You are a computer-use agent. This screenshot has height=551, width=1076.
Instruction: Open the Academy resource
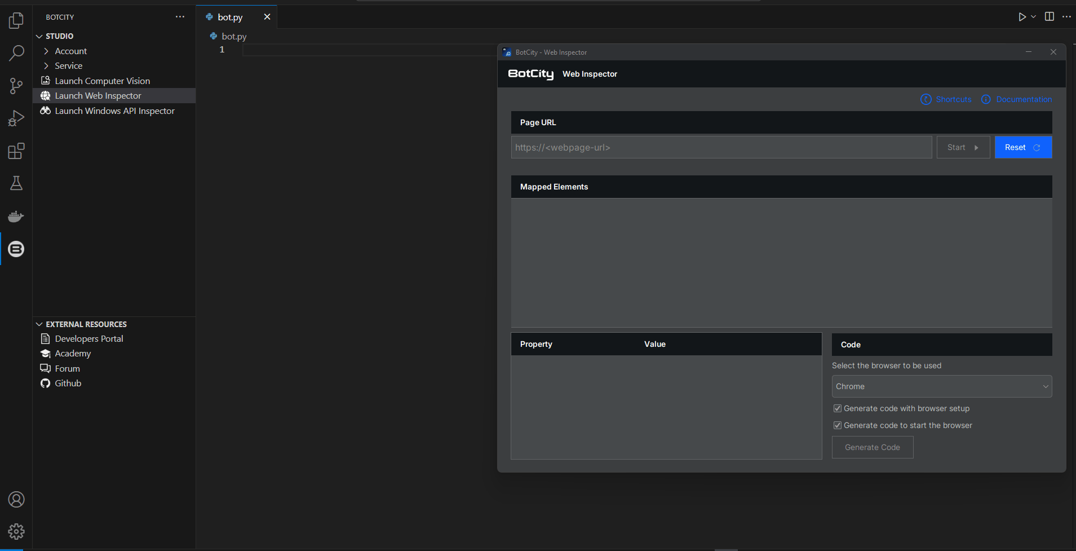[73, 354]
